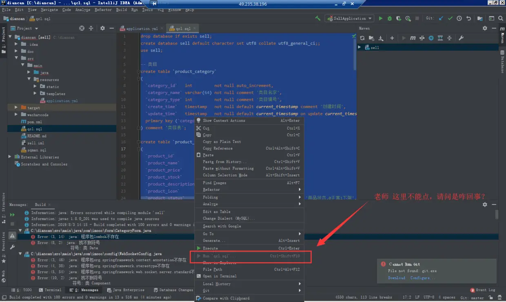The height and width of the screenshot is (302, 506).
Task: Locate current file in Project panel
Action: pos(82,28)
